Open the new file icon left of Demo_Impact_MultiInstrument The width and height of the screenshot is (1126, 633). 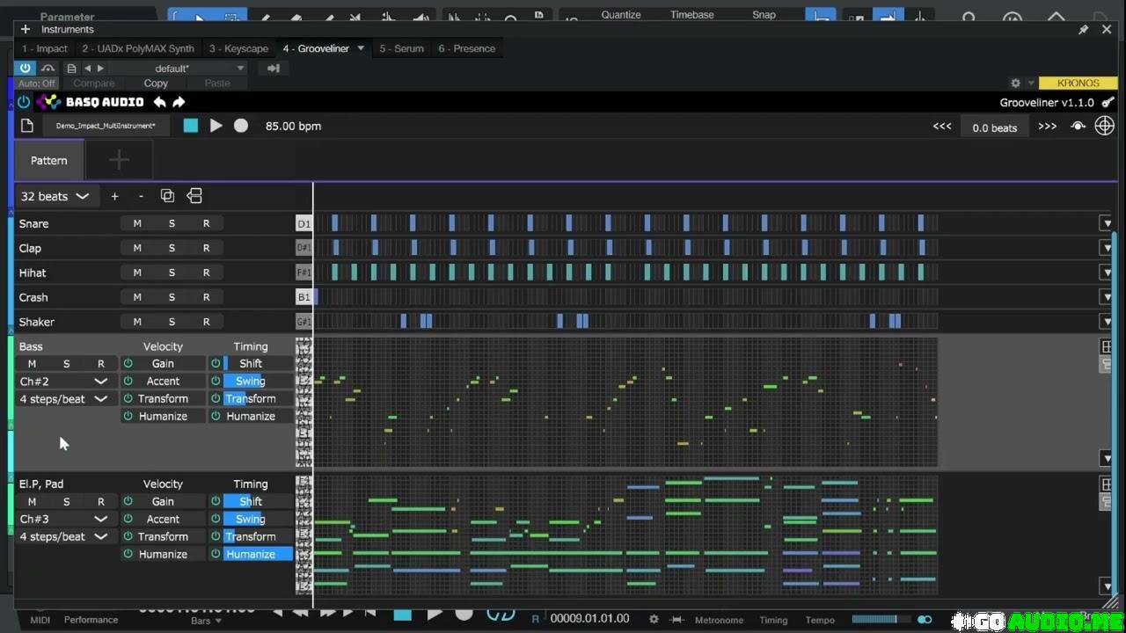[27, 126]
